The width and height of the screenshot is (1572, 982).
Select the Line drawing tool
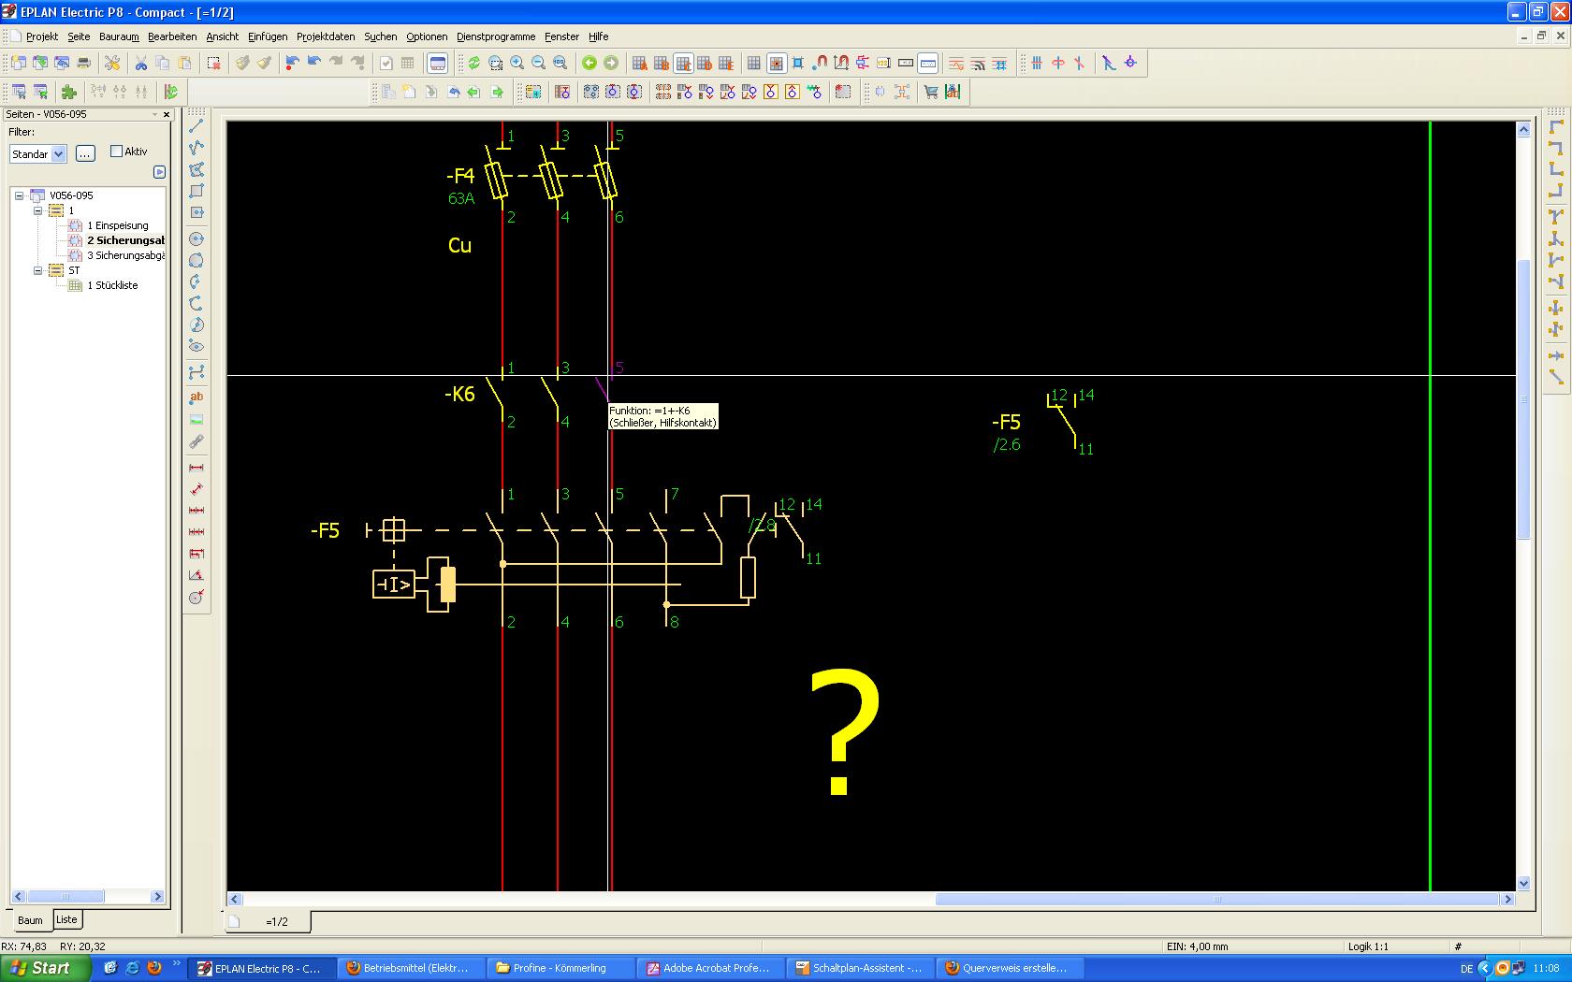click(x=196, y=126)
